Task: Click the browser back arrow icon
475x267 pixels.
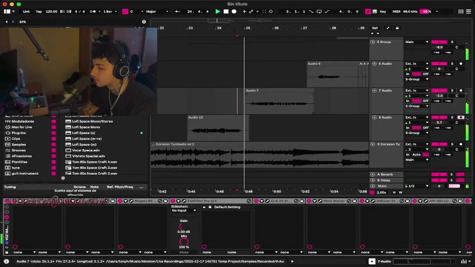Action: (x=6, y=22)
